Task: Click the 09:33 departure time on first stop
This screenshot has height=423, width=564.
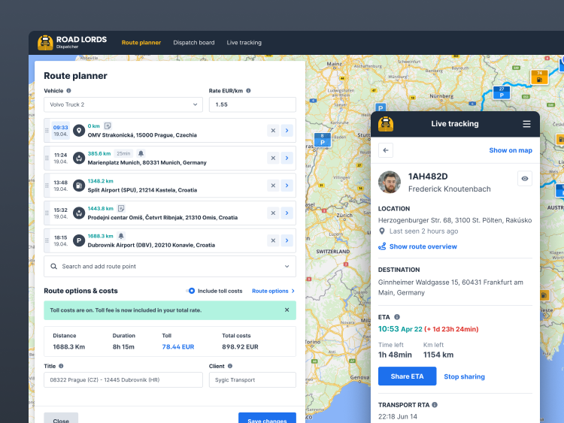Action: pyautogui.click(x=60, y=127)
